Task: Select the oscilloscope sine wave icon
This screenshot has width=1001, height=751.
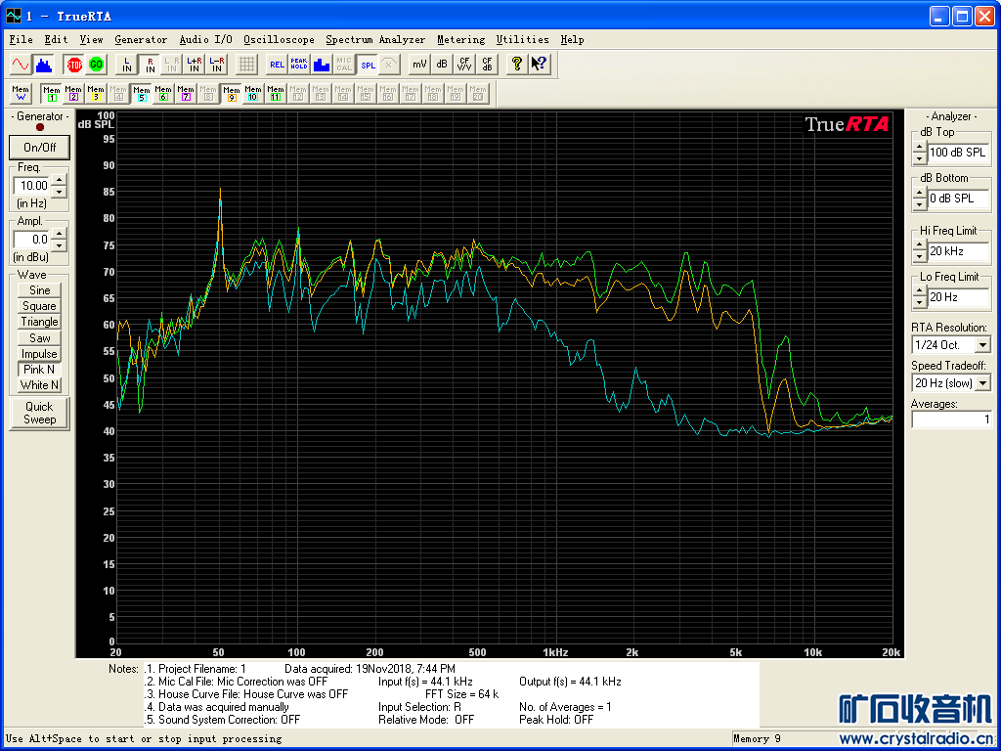Action: tap(21, 65)
